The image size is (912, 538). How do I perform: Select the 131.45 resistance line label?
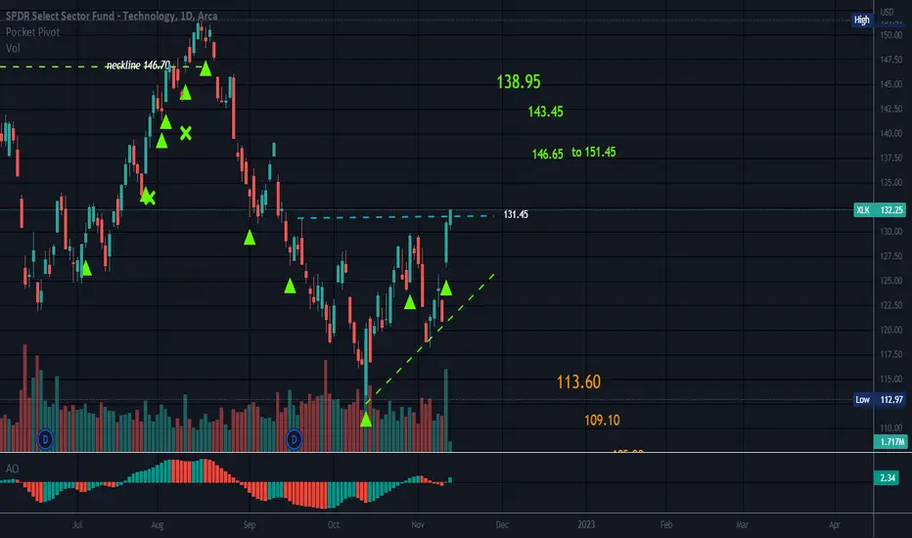pos(516,214)
